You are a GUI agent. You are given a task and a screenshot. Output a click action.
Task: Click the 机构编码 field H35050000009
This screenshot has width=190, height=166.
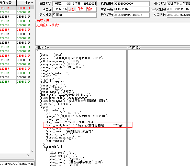coord(132,4)
